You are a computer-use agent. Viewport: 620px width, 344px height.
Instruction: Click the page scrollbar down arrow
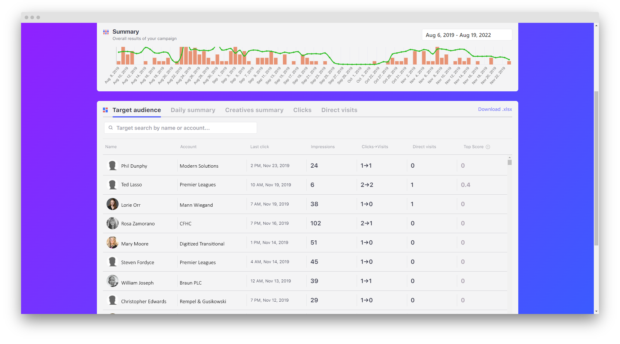596,312
